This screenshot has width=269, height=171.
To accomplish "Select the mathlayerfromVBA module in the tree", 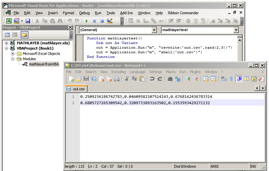I will click(44, 64).
